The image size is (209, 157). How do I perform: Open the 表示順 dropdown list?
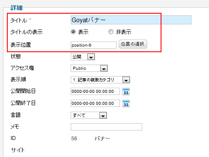tap(100, 80)
